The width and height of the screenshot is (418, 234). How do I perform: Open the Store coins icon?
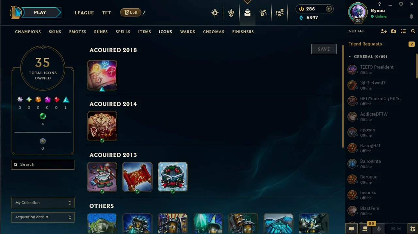point(280,13)
